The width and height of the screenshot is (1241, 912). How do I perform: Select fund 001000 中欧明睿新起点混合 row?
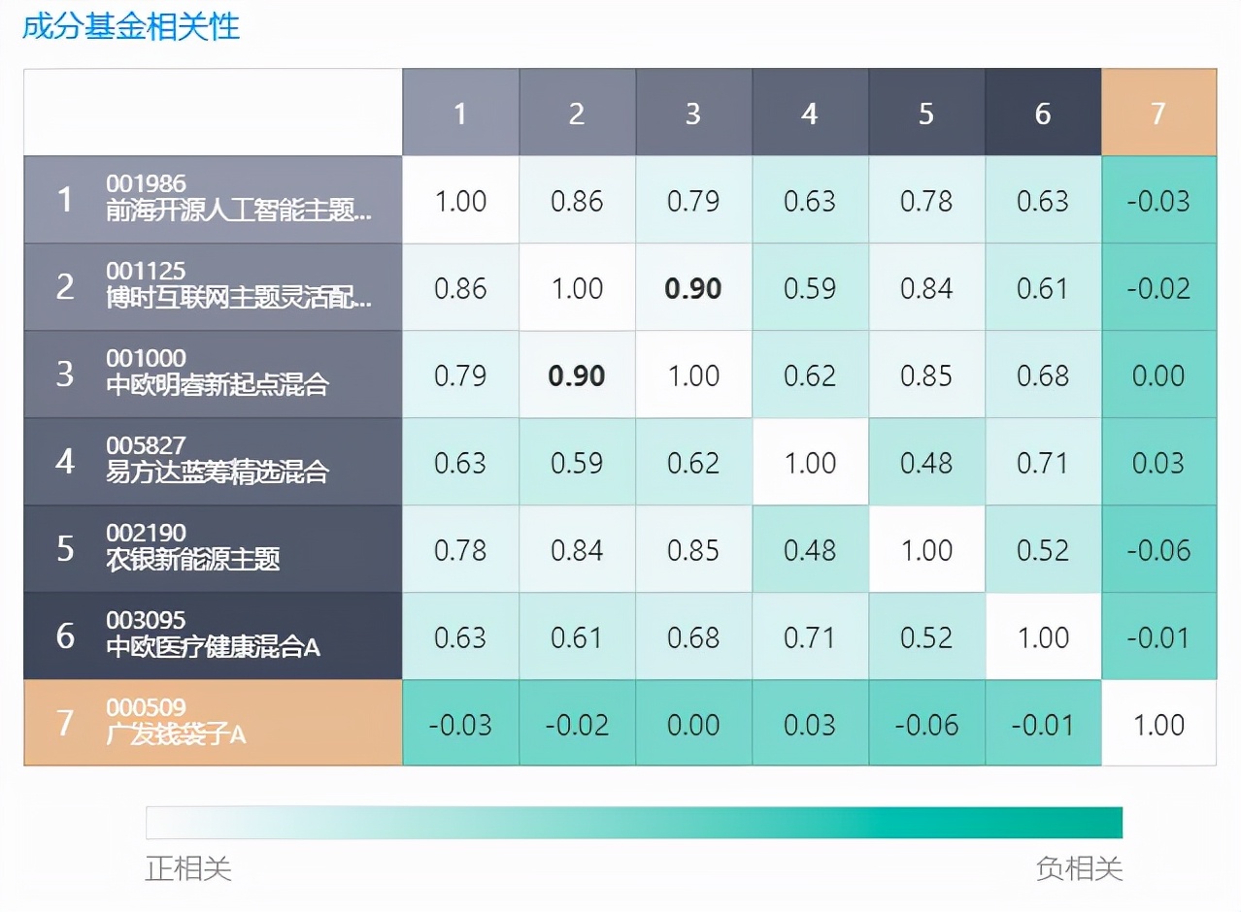tap(214, 375)
